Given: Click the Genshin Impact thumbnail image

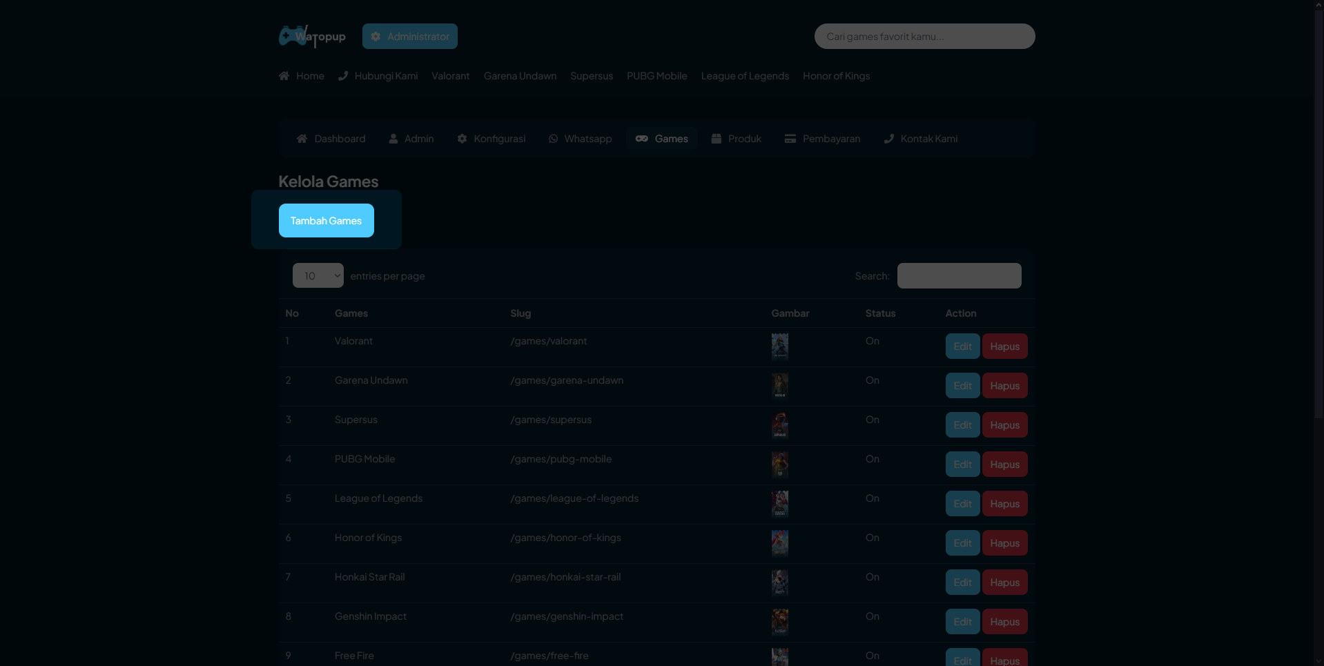Looking at the screenshot, I should click(x=779, y=622).
